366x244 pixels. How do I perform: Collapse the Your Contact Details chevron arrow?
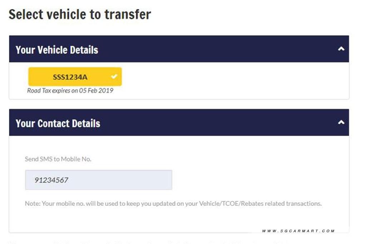point(341,122)
